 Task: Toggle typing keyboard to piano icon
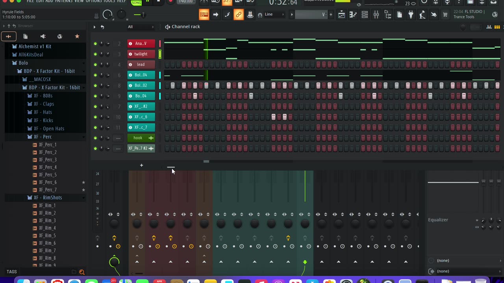pos(204,15)
